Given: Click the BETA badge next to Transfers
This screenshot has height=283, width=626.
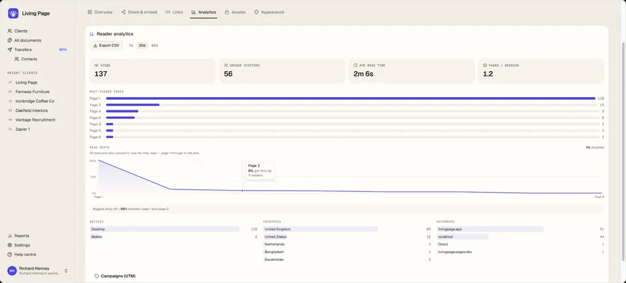Looking at the screenshot, I should (63, 50).
